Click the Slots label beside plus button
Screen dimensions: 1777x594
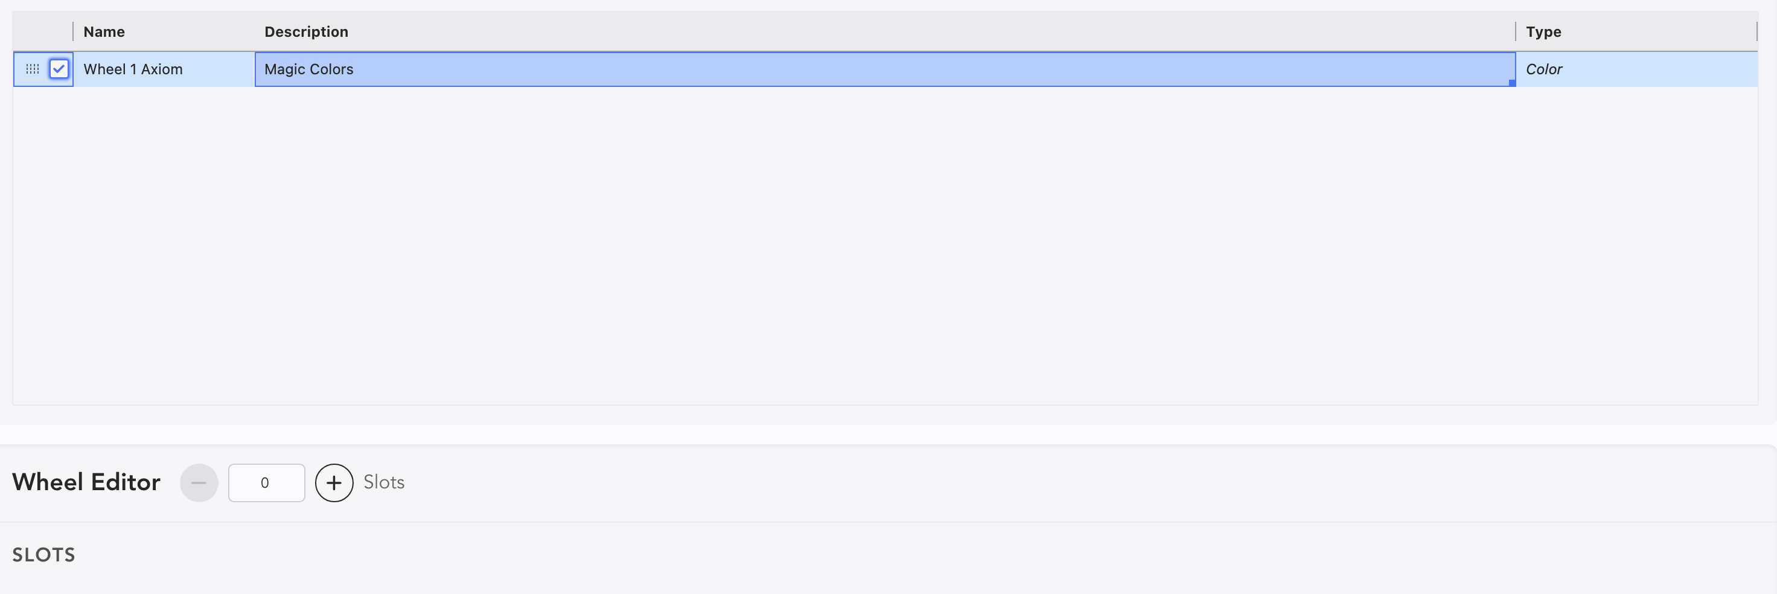pyautogui.click(x=383, y=482)
